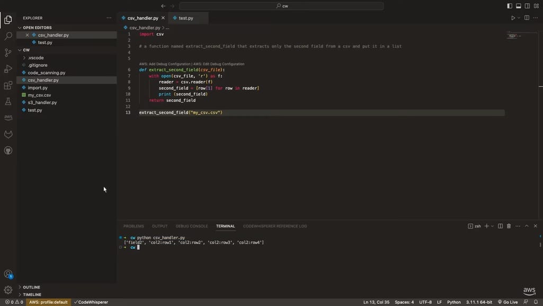543x306 pixels.
Task: Open run options dropdown beside play icon
Action: (x=519, y=18)
